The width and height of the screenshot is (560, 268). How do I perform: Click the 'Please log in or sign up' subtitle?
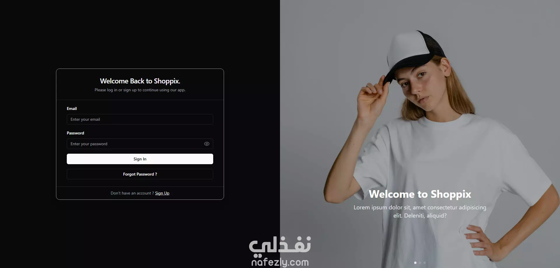point(140,90)
